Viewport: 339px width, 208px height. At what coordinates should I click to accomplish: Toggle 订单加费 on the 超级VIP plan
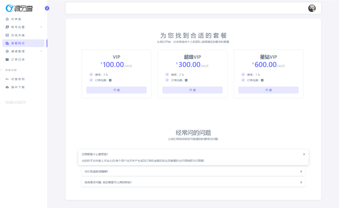tap(186, 80)
